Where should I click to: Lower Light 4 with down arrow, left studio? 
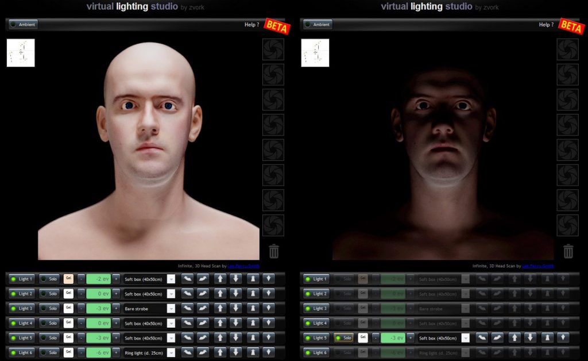tap(236, 323)
